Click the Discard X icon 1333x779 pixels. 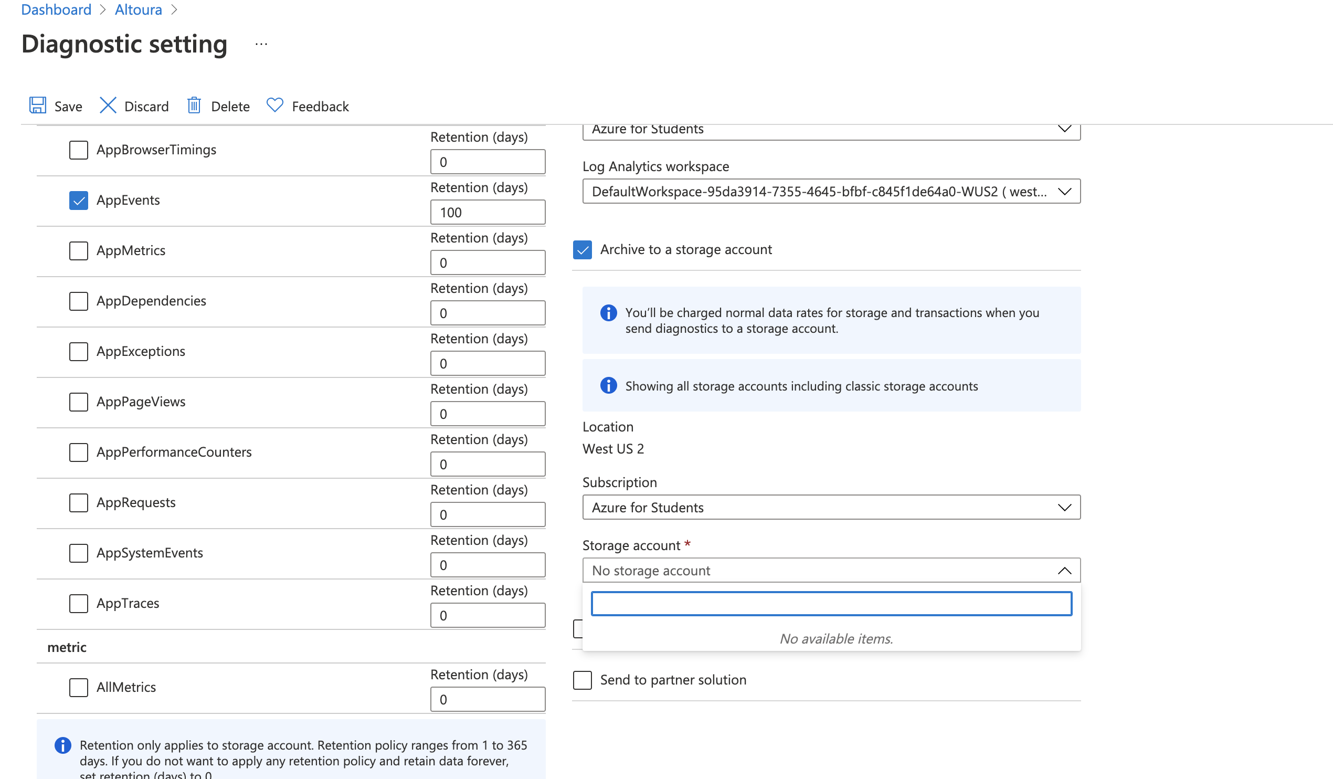[x=108, y=106]
